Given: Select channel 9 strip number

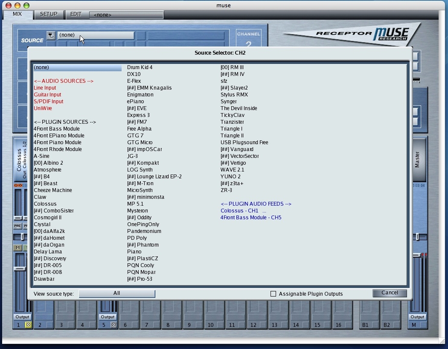Looking at the screenshot, I should tap(189, 325).
